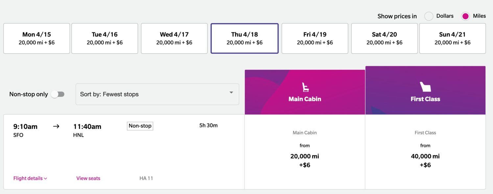Click the Main Cabin seat icon
The width and height of the screenshot is (493, 194).
click(x=305, y=87)
